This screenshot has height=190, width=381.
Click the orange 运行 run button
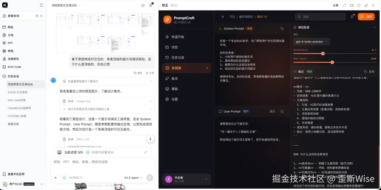point(366,17)
